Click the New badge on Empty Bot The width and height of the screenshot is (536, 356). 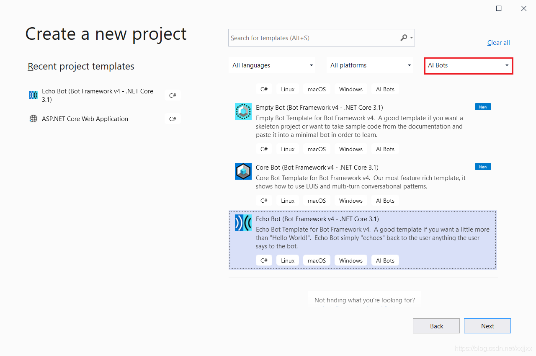pos(483,107)
